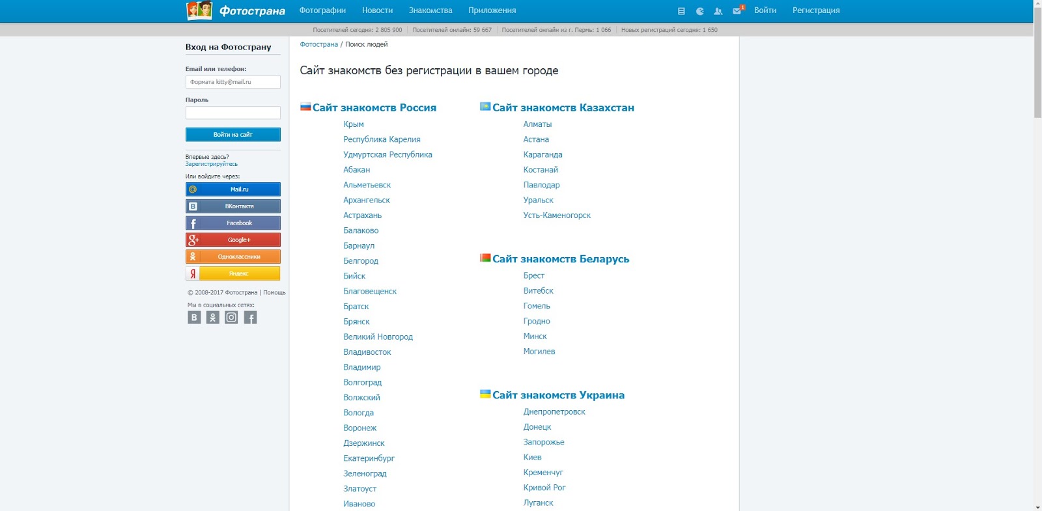Select the Владивосток link

click(367, 352)
